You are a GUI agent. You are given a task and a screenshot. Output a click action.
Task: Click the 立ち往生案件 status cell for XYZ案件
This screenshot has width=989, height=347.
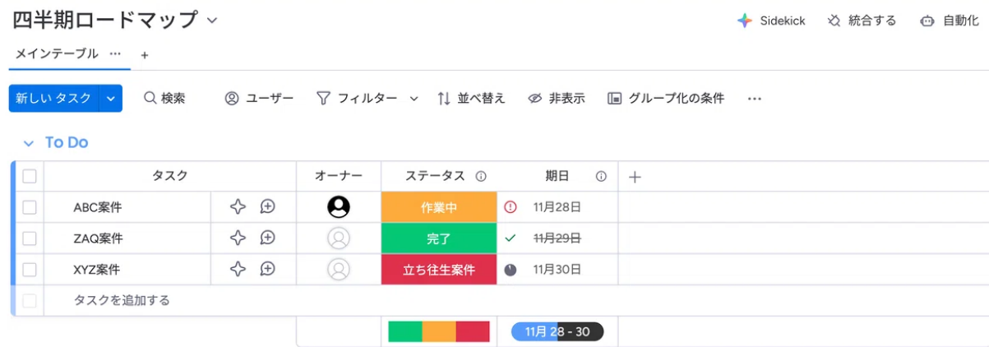(439, 270)
